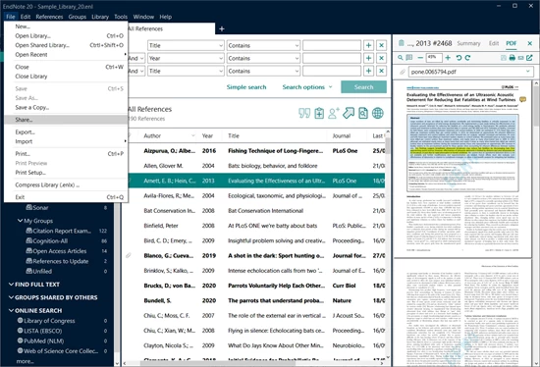
Task: Open the Year field dropdown
Action: tap(221, 58)
